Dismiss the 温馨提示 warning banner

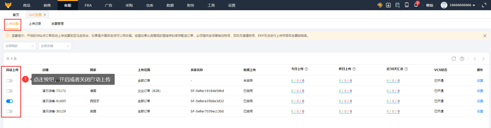tap(485, 36)
